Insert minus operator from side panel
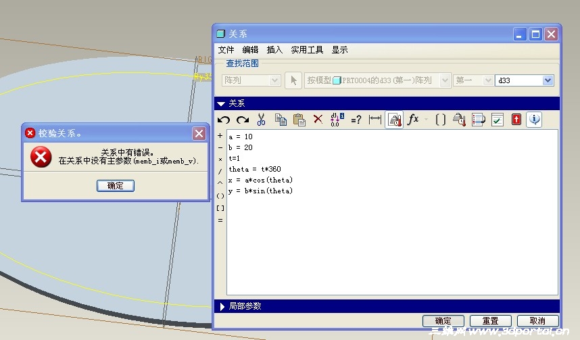The image size is (580, 340). point(220,147)
